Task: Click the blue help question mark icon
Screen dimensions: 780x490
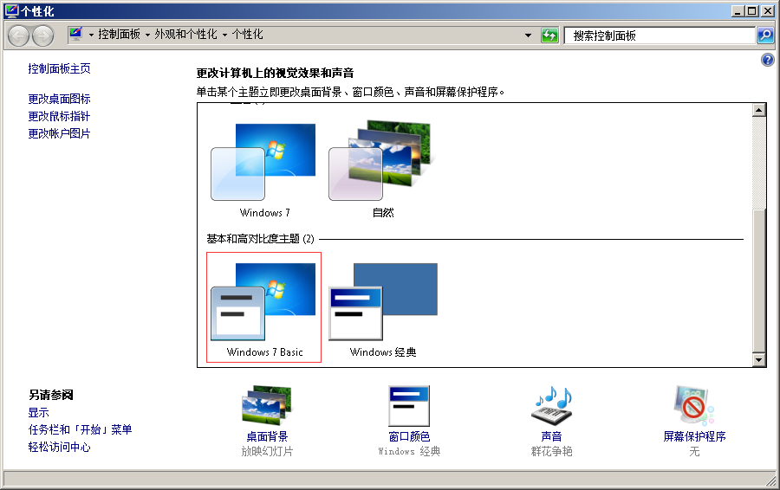Action: click(767, 60)
